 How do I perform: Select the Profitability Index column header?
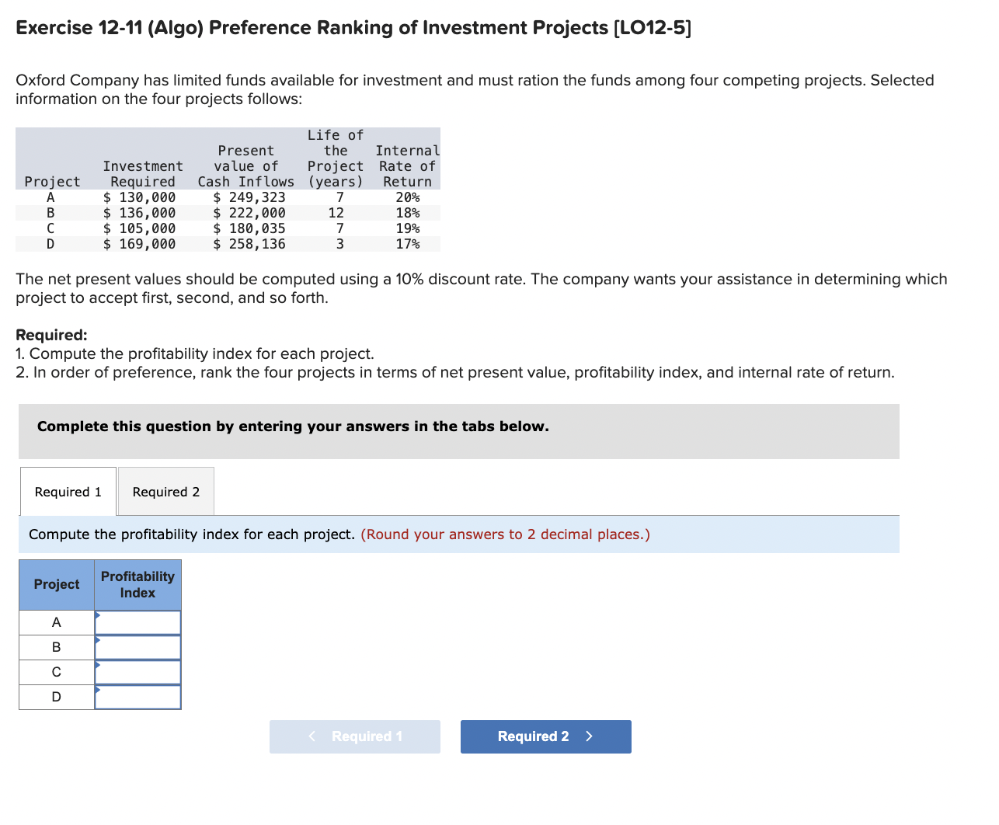point(137,584)
